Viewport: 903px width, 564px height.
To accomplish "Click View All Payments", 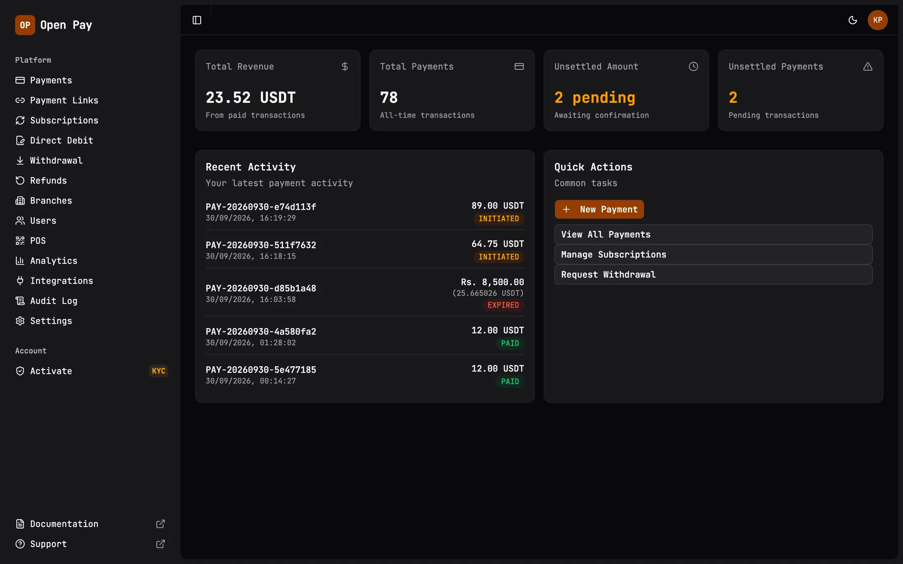I will [x=713, y=235].
